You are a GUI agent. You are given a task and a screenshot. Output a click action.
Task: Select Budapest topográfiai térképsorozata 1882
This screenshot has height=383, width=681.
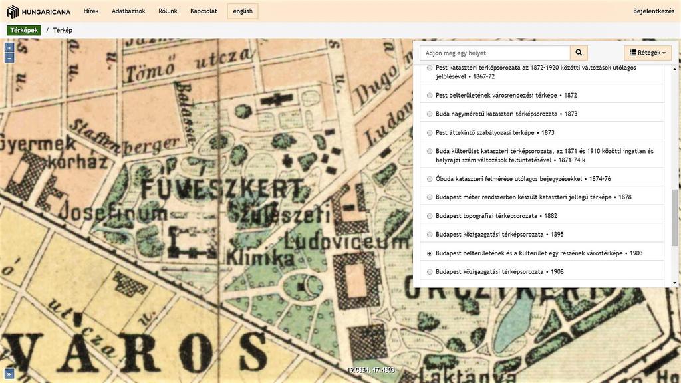[430, 216]
